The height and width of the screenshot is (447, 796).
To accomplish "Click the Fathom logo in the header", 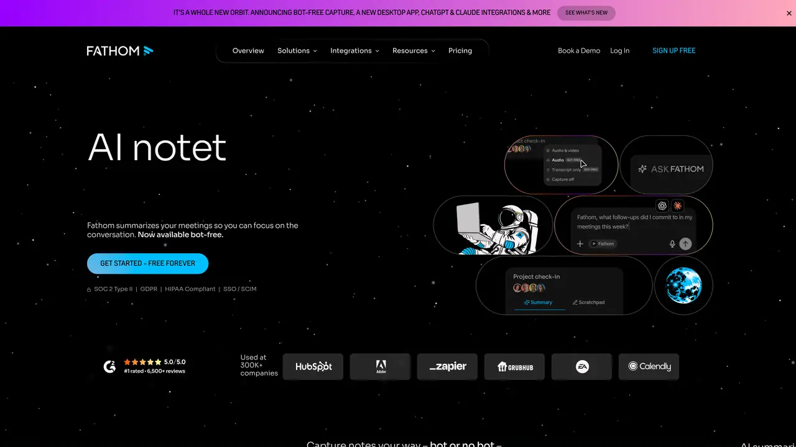I will pos(120,51).
